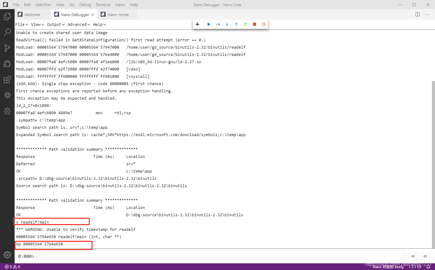Open the Selection menu
Viewport: 435px width, 270px height.
(x=43, y=5)
